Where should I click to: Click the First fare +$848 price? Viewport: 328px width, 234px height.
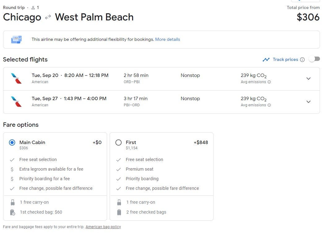coord(201,143)
